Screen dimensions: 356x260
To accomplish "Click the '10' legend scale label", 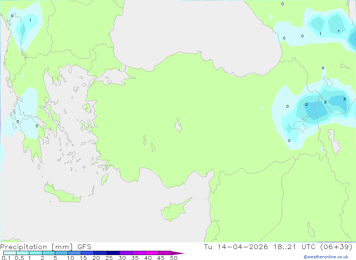I will pyautogui.click(x=70, y=258).
